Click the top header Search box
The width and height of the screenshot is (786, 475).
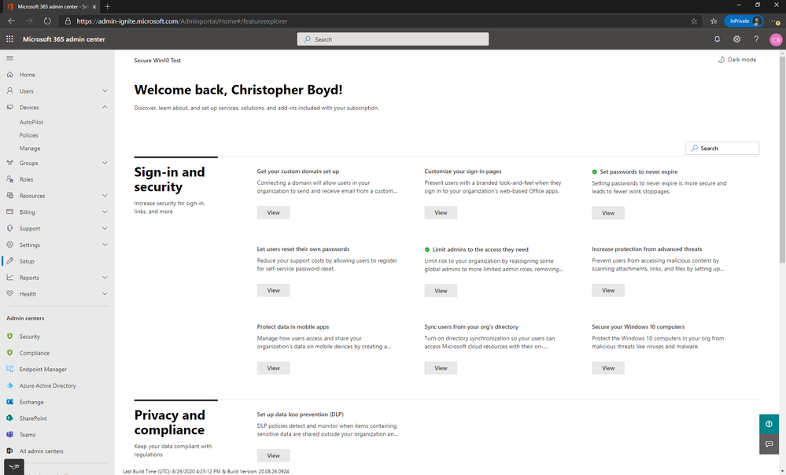point(393,39)
